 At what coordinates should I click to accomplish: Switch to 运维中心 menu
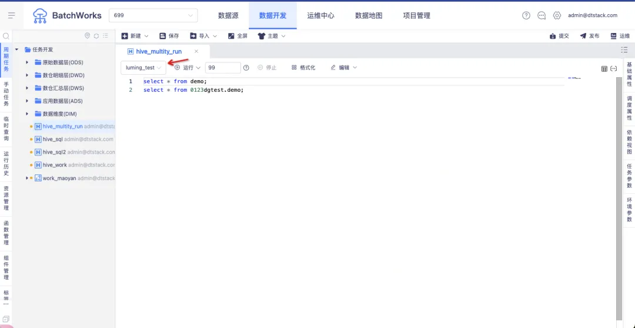[x=321, y=16]
